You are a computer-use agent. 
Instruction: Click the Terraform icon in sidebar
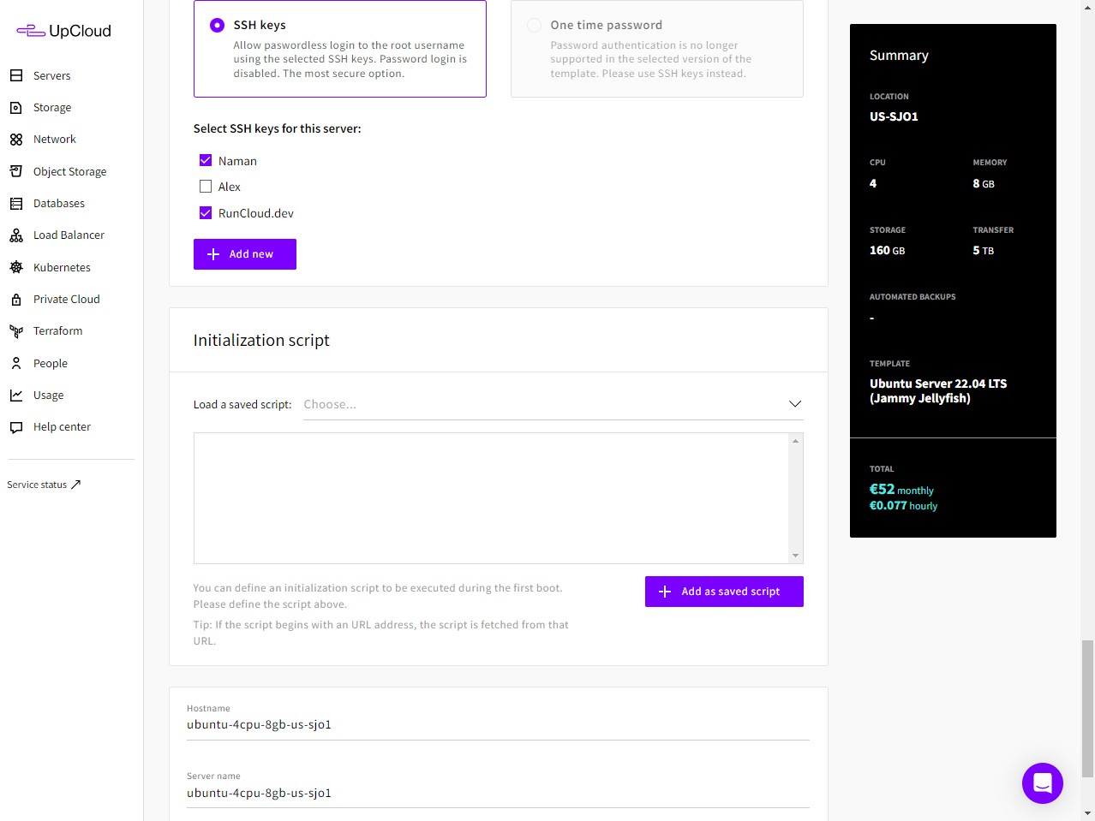coord(16,331)
